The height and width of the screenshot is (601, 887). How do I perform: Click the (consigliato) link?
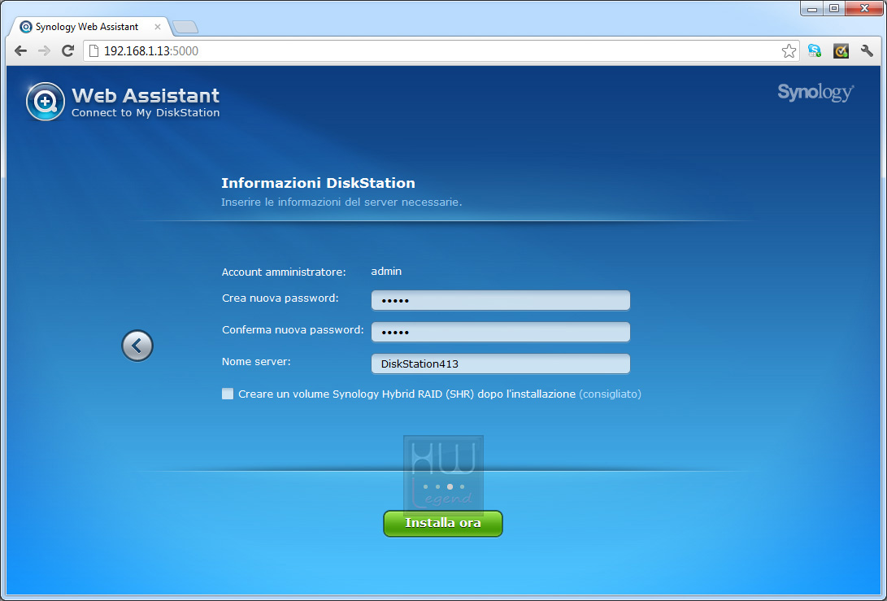pos(610,394)
